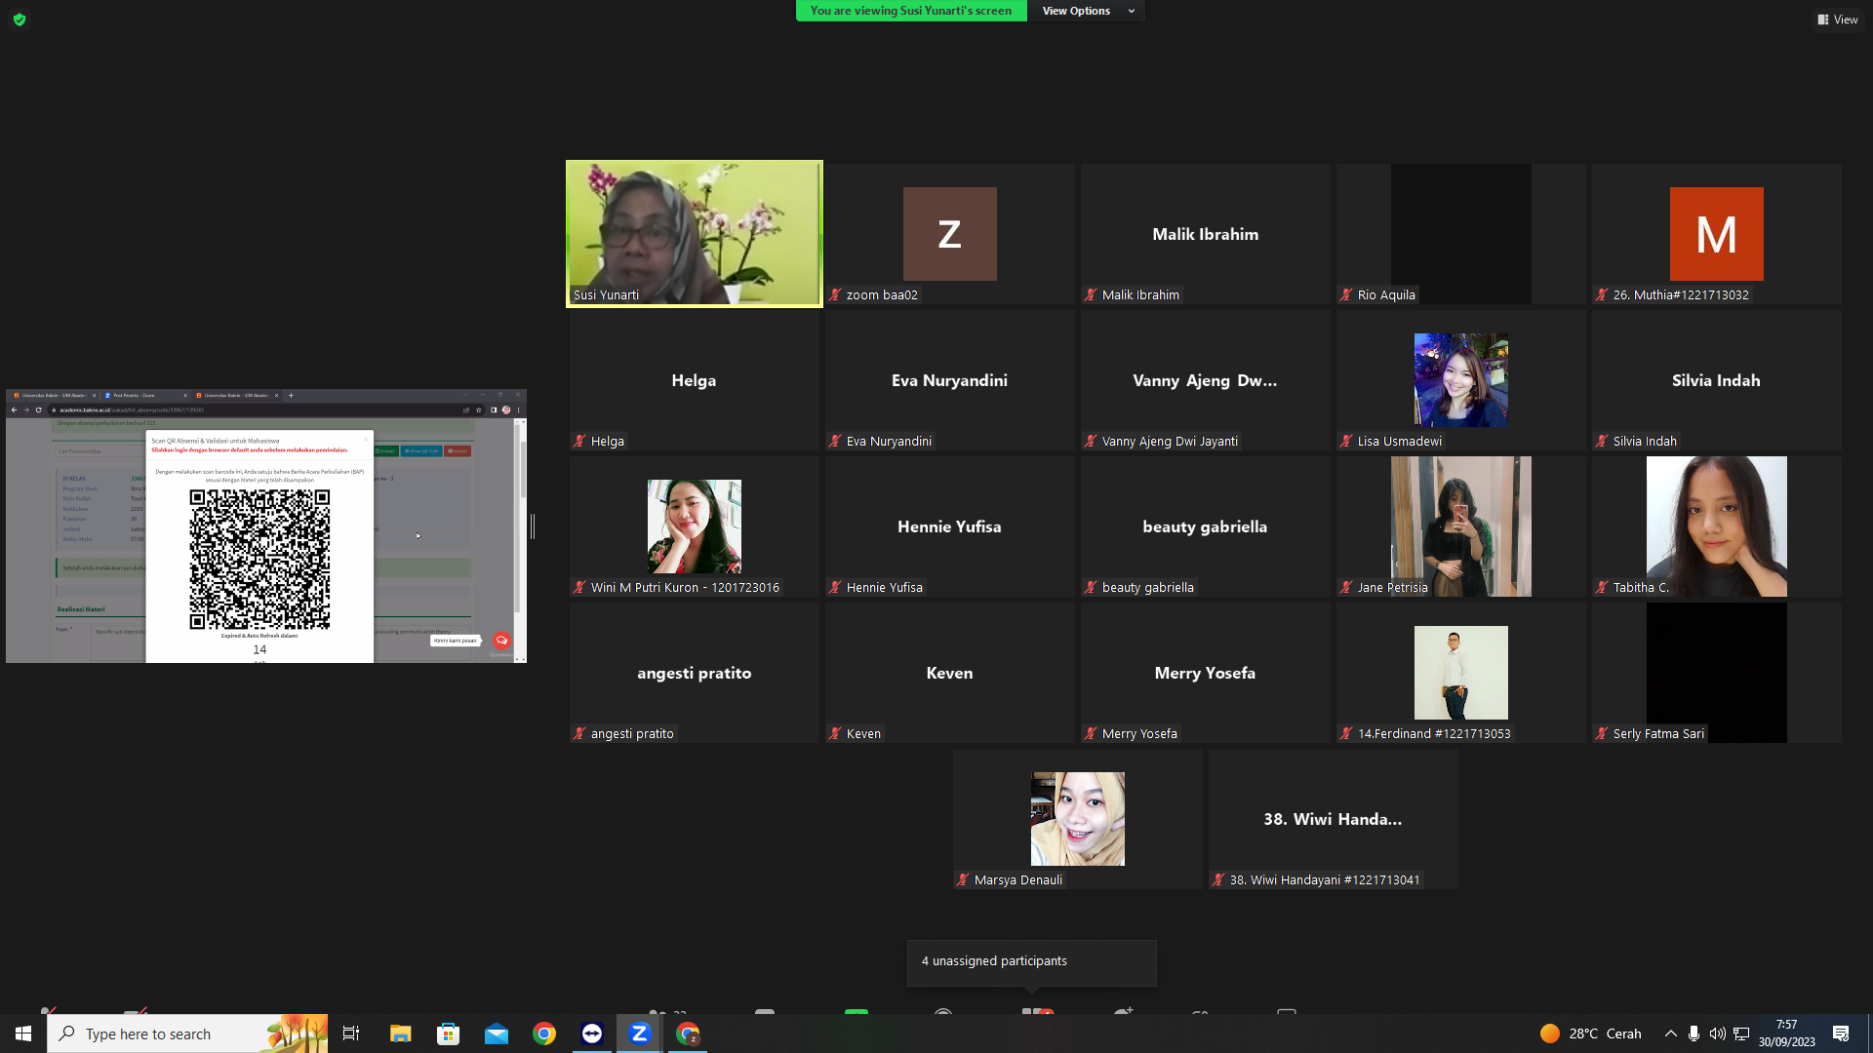Image resolution: width=1873 pixels, height=1053 pixels.
Task: Click the "You are viewing Susi Yunarti's screen" banner
Action: click(x=911, y=11)
